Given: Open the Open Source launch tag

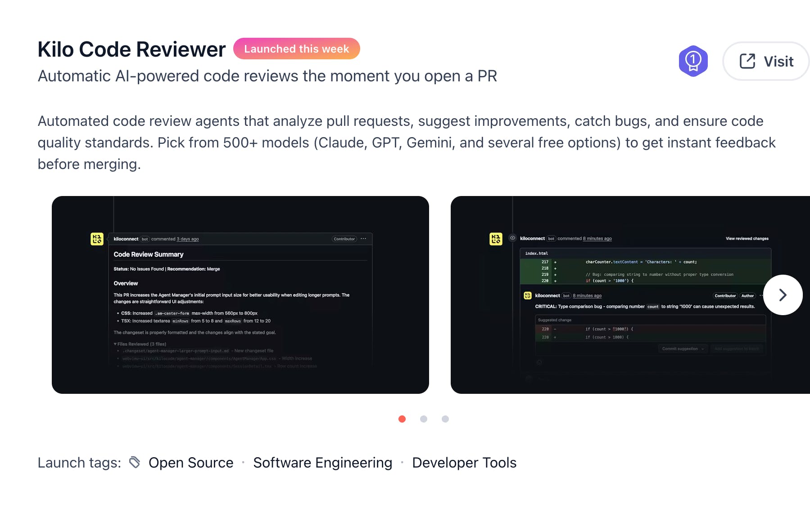Looking at the screenshot, I should click(x=191, y=463).
